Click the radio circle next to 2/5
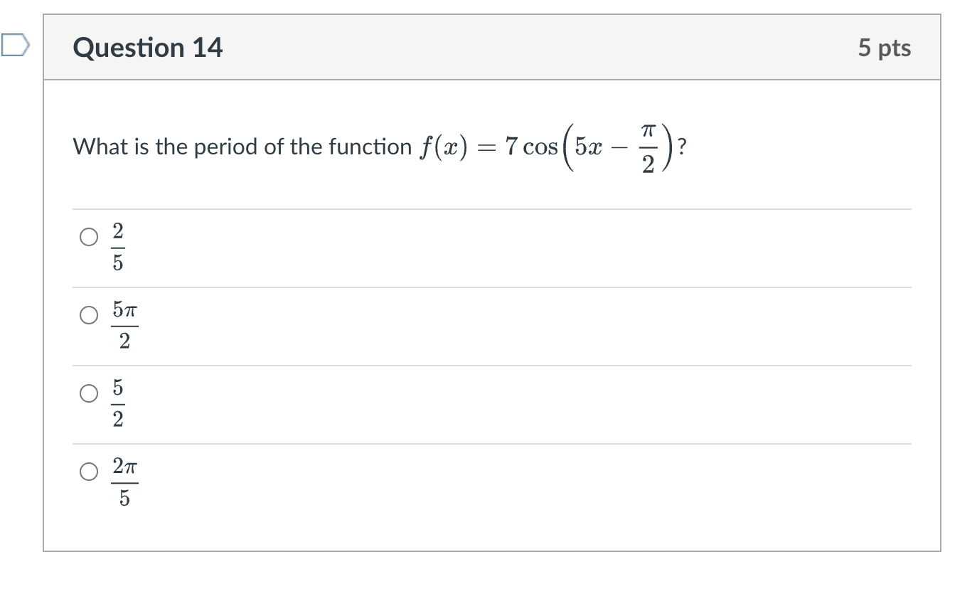This screenshot has width=977, height=589. (88, 236)
